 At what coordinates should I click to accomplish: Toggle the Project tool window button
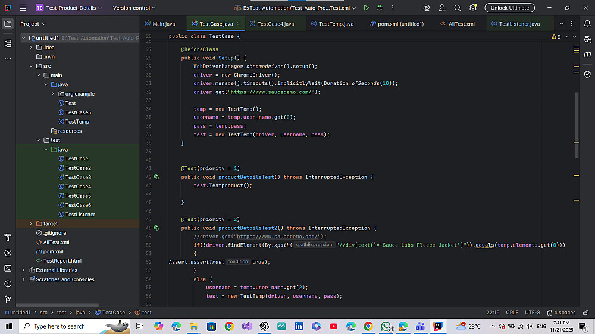(8, 24)
